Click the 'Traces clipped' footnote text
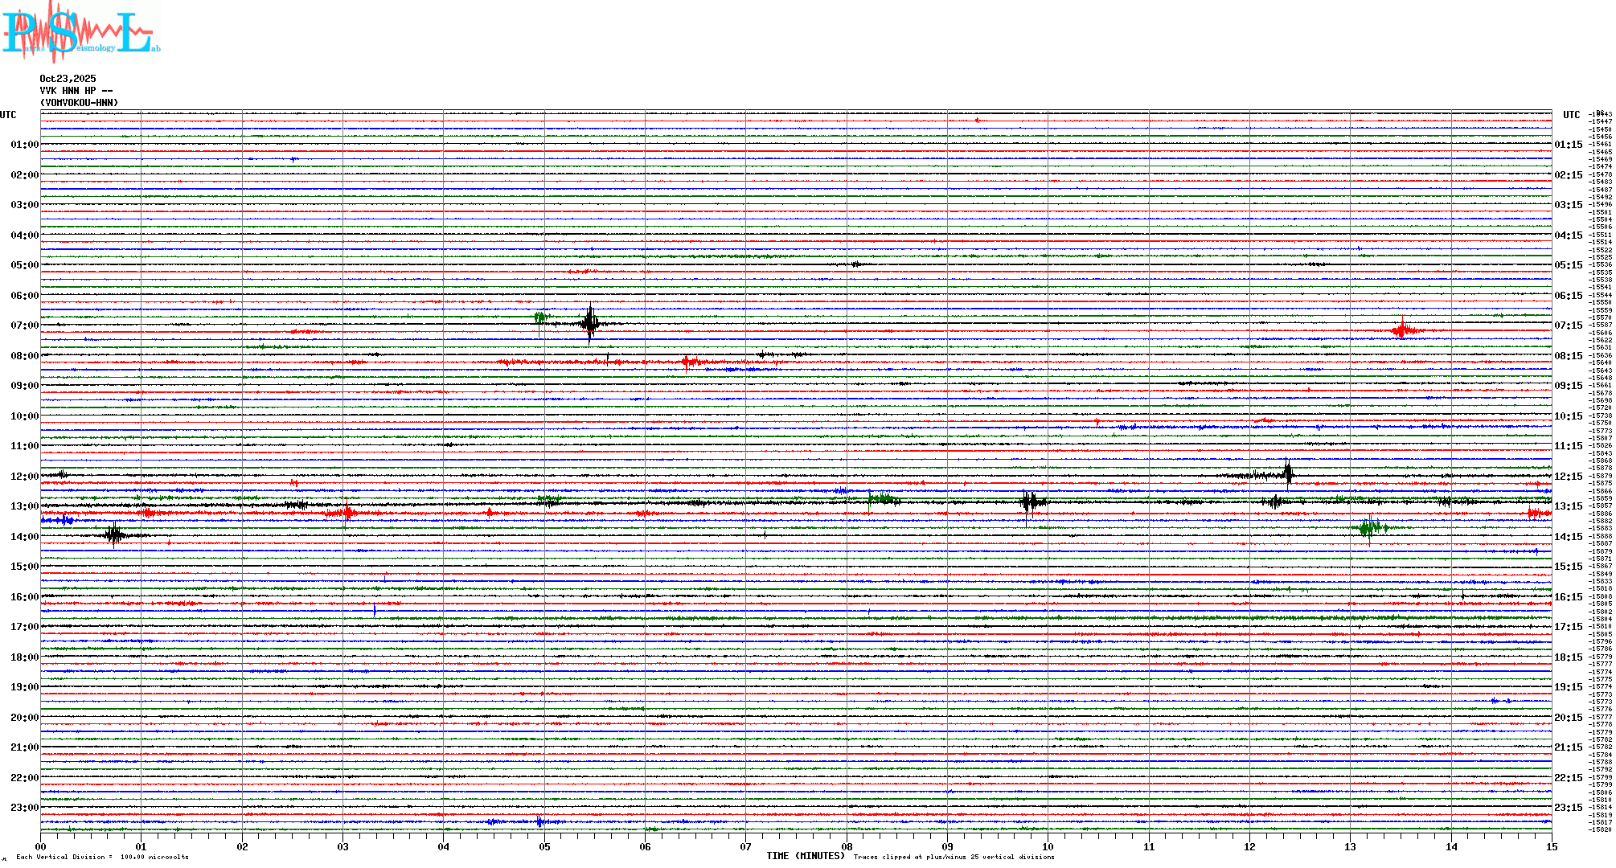The image size is (1616, 868). 954,857
